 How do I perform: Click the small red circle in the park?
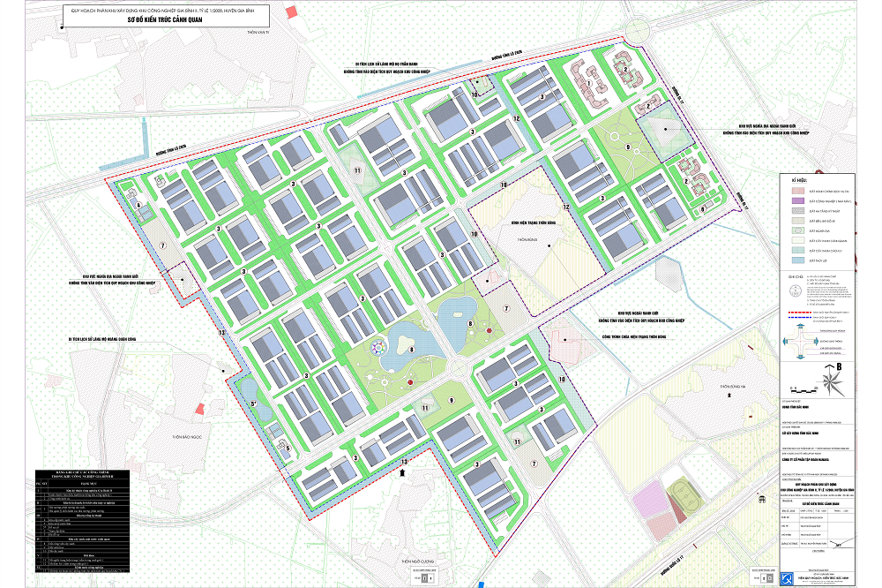410,381
